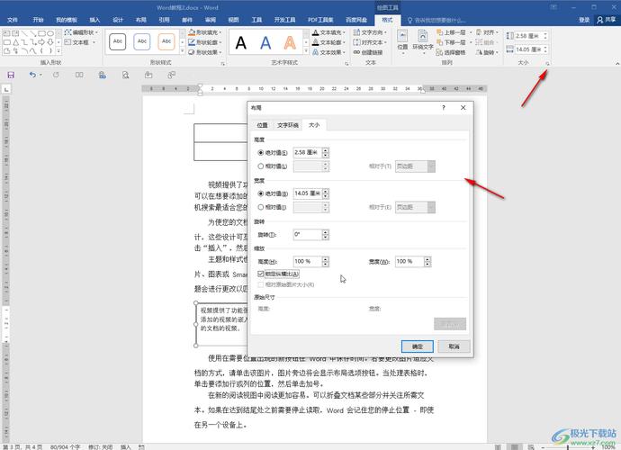Image resolution: width=621 pixels, height=450 pixels.
Task: Click the Undo arrow icon
Action: (32, 75)
